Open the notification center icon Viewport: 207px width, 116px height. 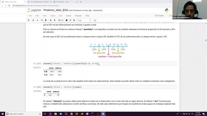(204, 114)
